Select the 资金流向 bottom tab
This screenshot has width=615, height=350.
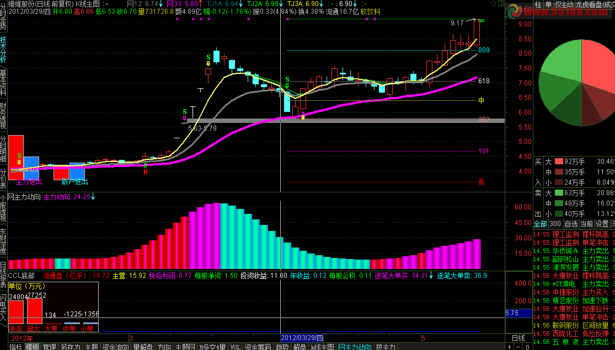(115, 347)
